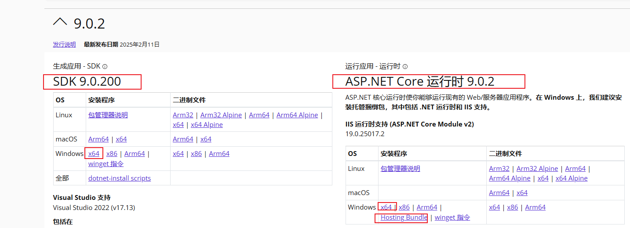Download SDK Windows x86 binary

pos(196,153)
